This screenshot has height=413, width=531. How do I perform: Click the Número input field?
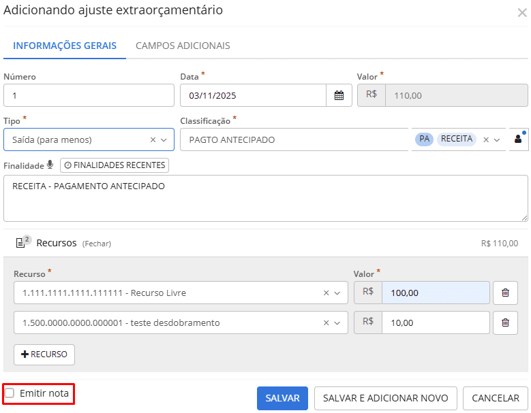89,95
